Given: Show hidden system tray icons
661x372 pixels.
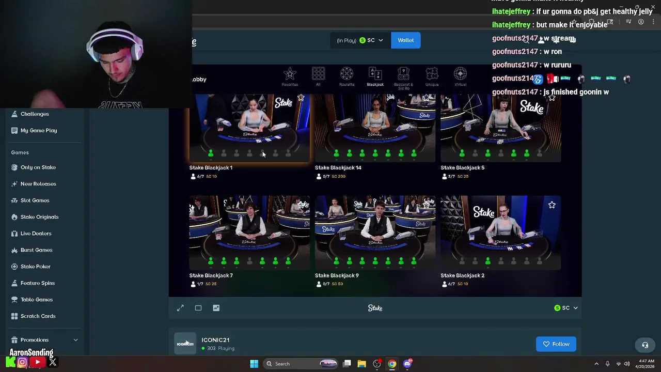Looking at the screenshot, I should pos(596,364).
